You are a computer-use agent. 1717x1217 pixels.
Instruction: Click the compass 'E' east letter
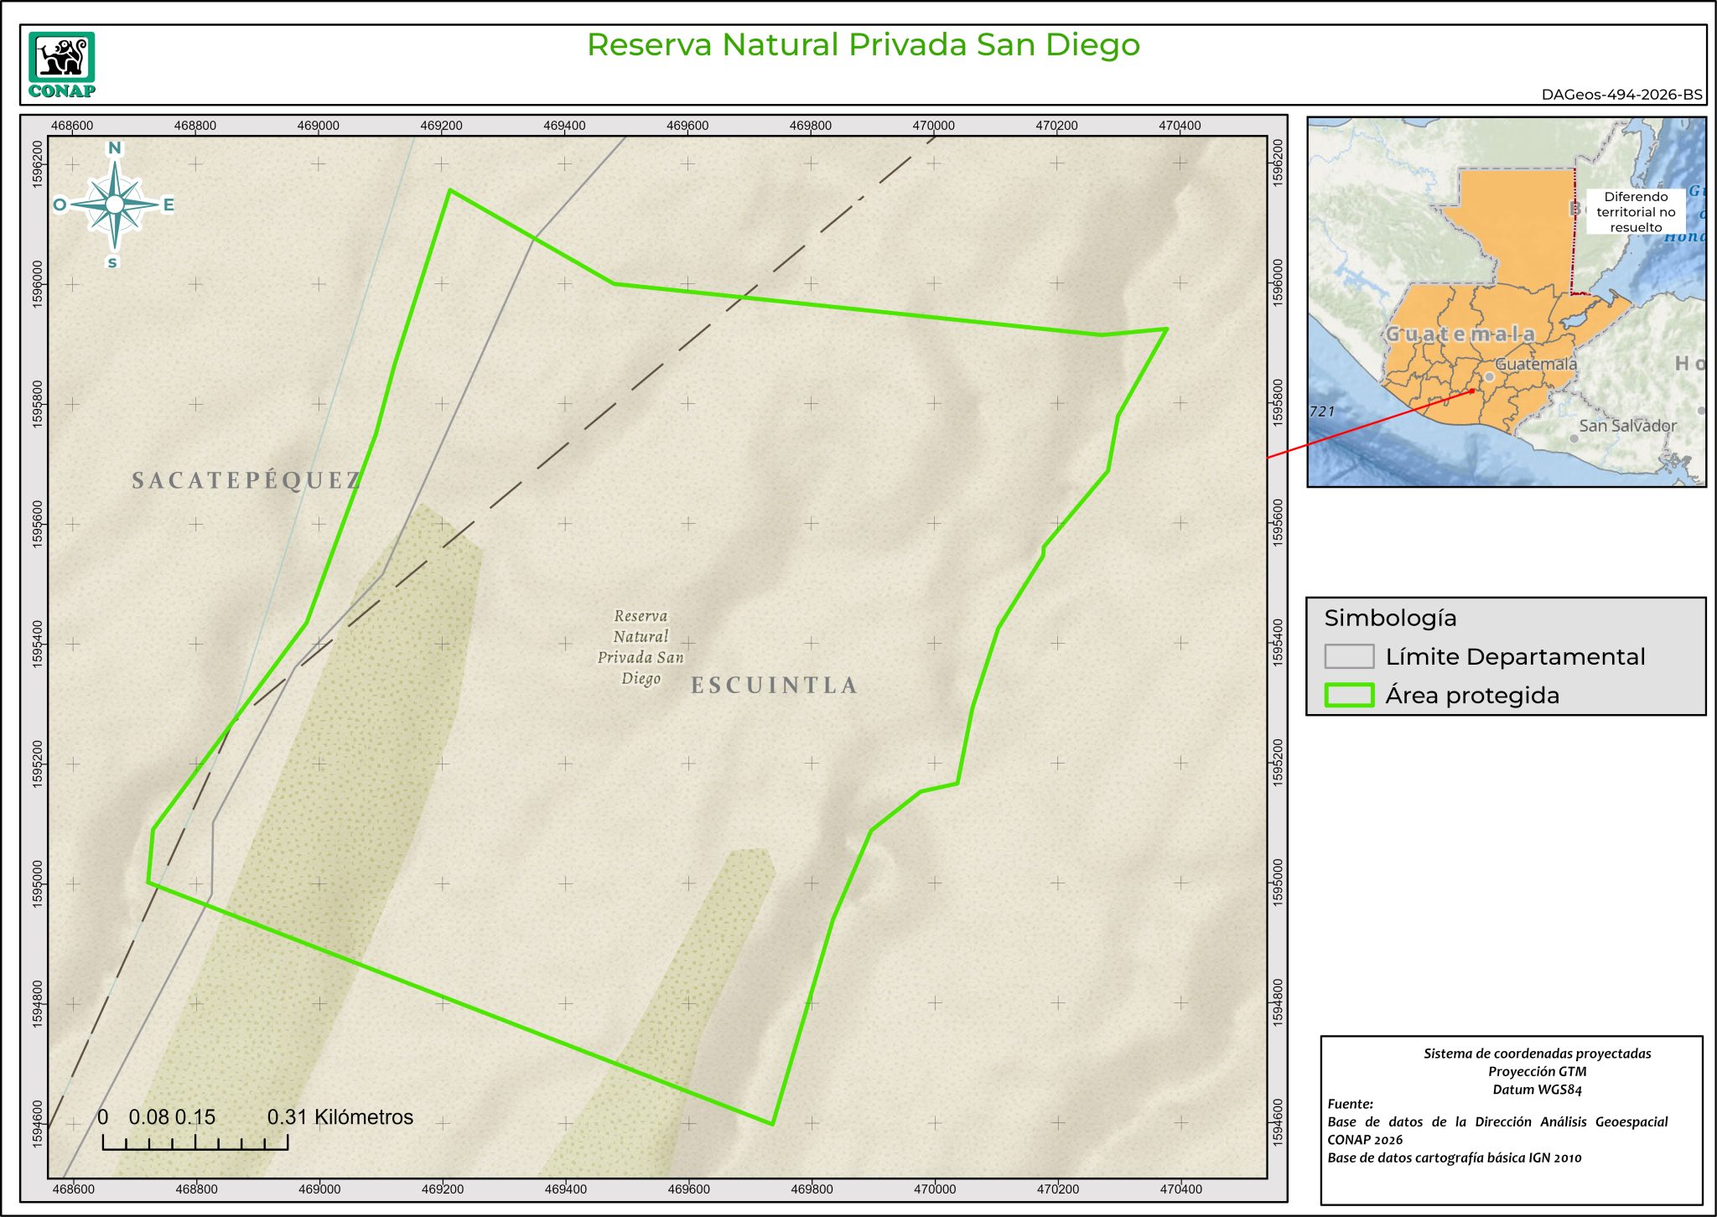click(168, 205)
